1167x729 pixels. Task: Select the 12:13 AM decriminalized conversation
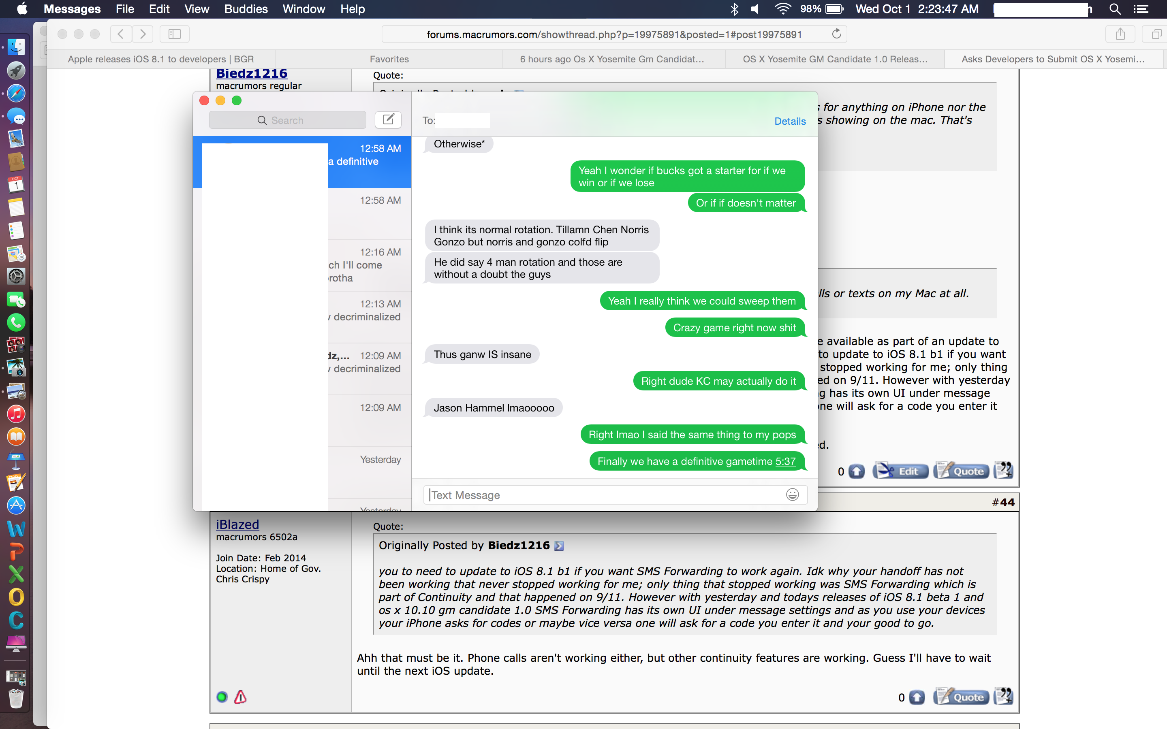[x=302, y=317]
